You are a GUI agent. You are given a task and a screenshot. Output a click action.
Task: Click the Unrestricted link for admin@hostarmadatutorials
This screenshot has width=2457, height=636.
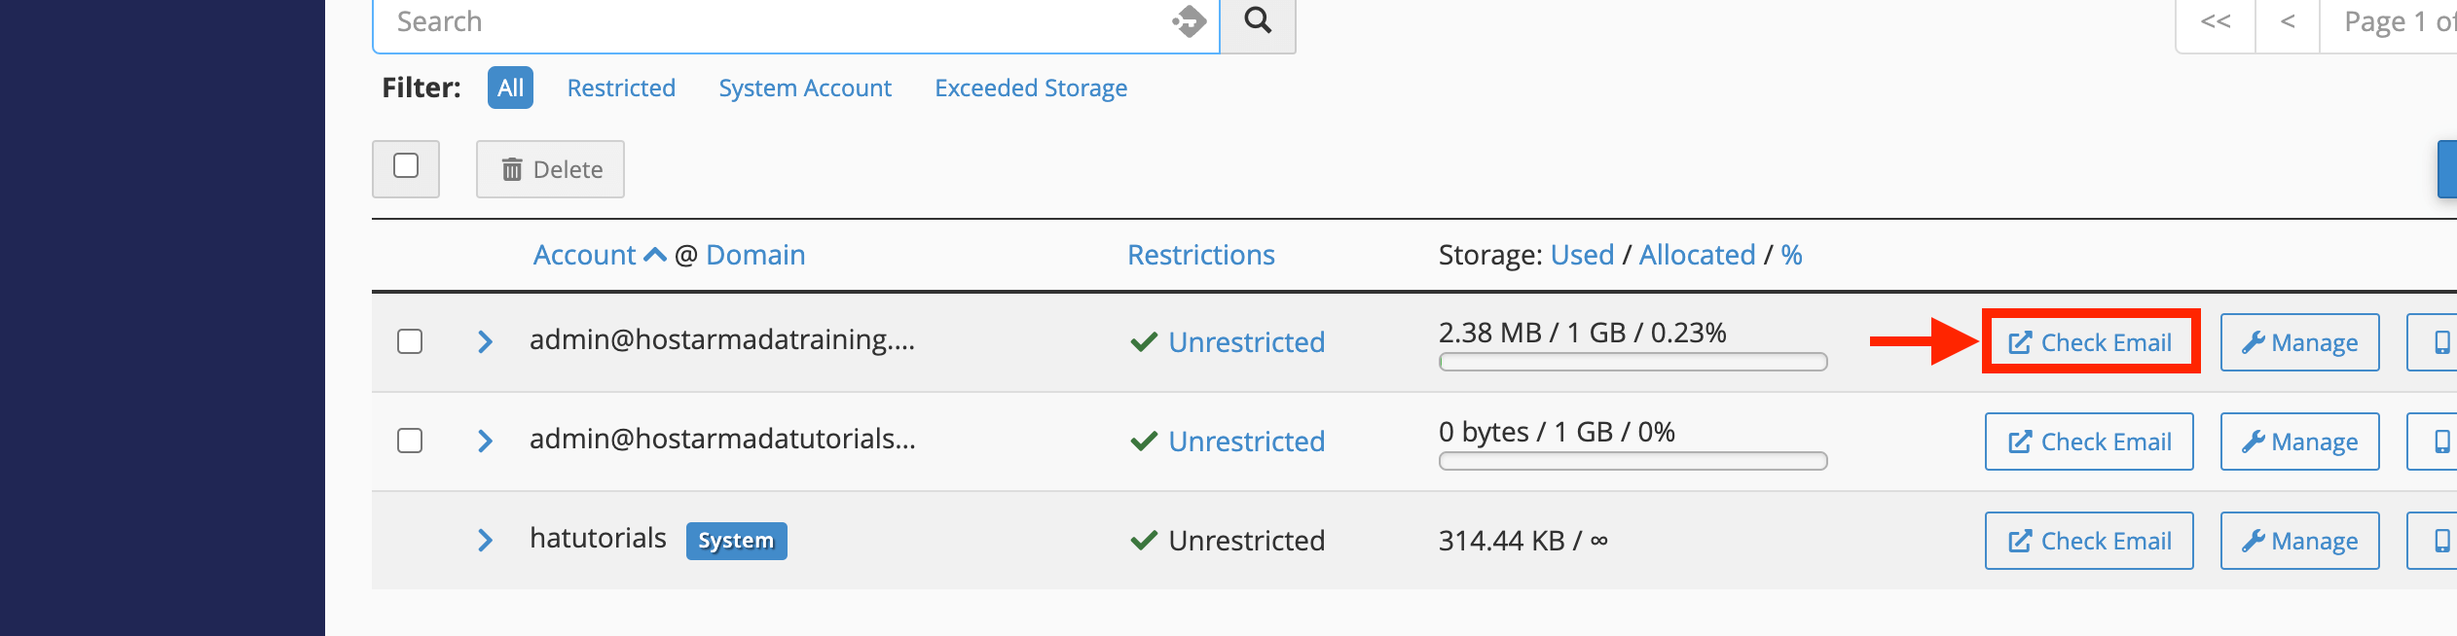point(1246,442)
